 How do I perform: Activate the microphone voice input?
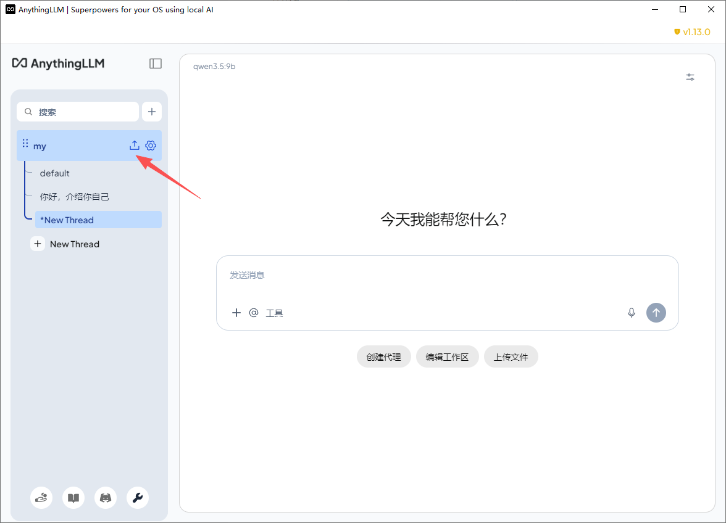[631, 313]
